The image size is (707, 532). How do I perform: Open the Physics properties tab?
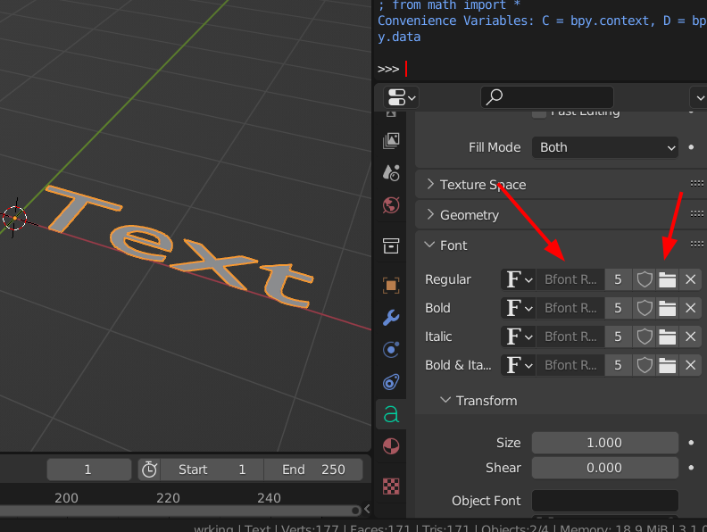[x=391, y=350]
